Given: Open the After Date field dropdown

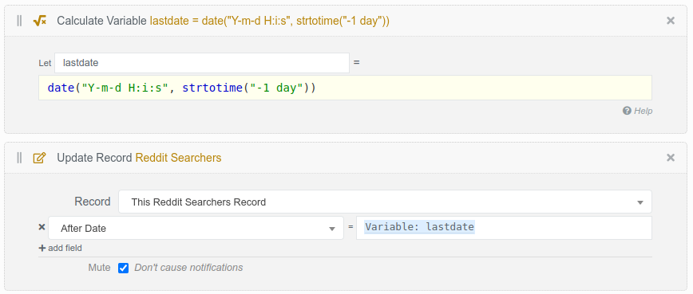Looking at the screenshot, I should (196, 228).
